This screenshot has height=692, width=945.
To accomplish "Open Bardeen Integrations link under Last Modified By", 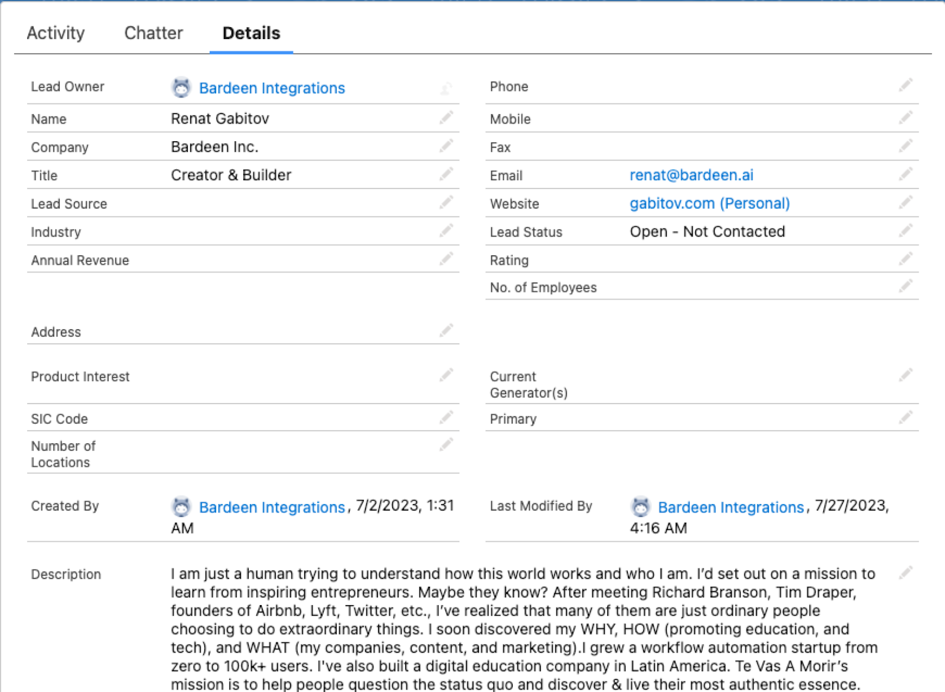I will coord(731,508).
